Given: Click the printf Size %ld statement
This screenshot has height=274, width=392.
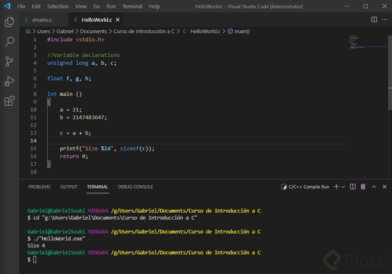Looking at the screenshot, I should [107, 148].
